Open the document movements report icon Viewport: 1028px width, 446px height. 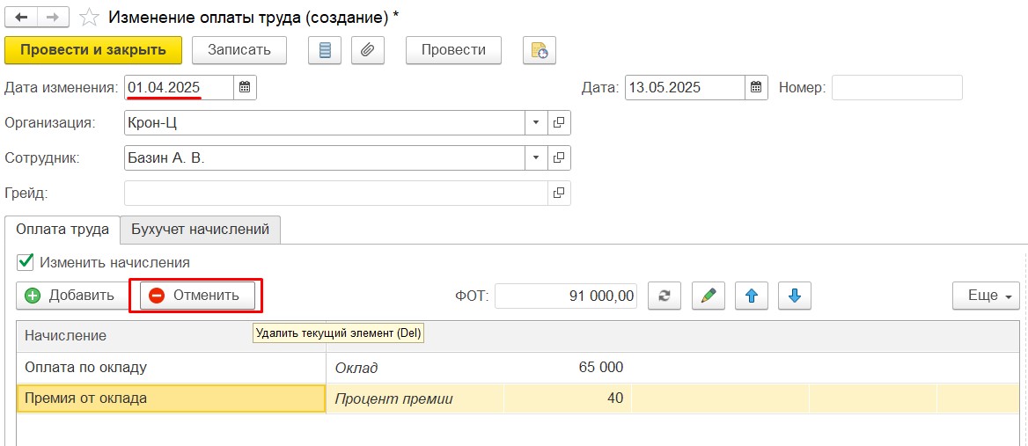(x=325, y=50)
